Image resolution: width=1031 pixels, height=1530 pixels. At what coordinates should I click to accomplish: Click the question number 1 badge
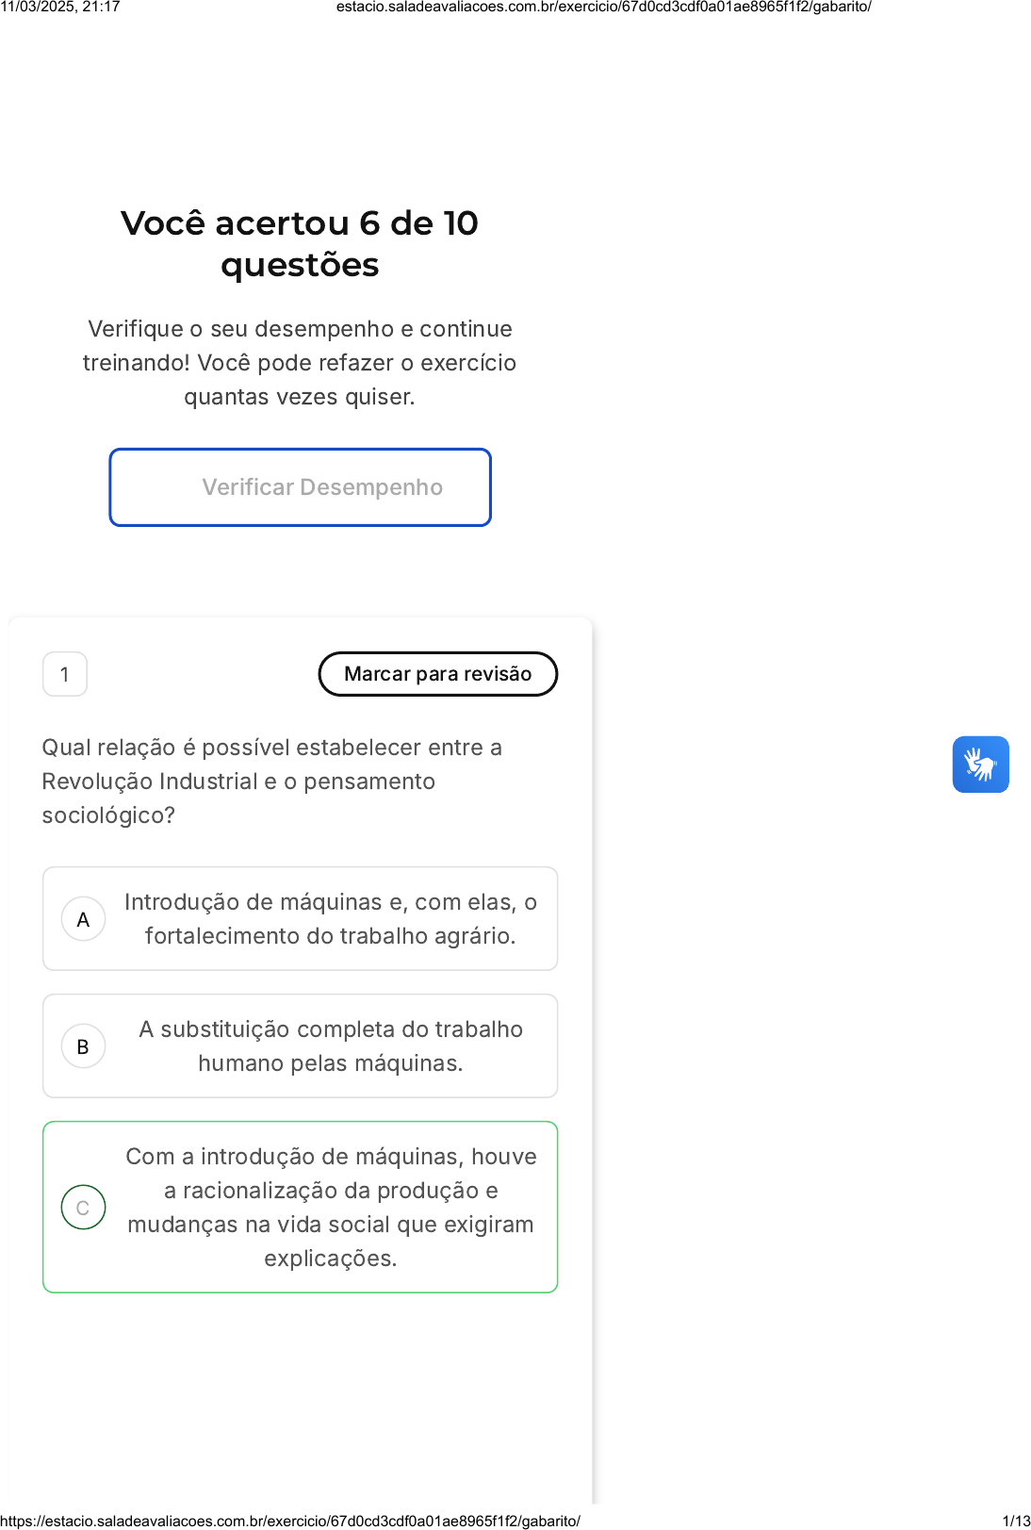(65, 674)
